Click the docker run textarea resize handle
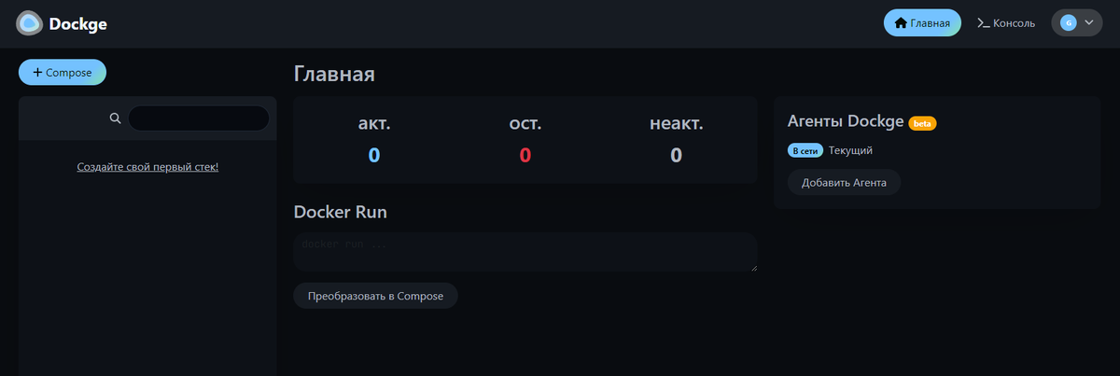Viewport: 1120px width, 376px height. coord(753,268)
